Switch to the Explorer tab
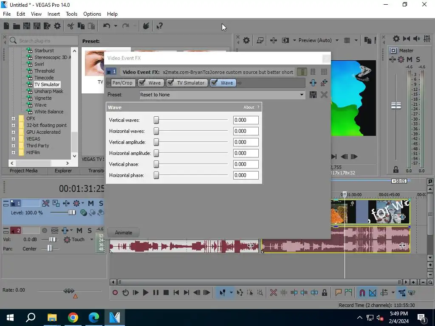Screen dimensions: 435x326 (63, 171)
